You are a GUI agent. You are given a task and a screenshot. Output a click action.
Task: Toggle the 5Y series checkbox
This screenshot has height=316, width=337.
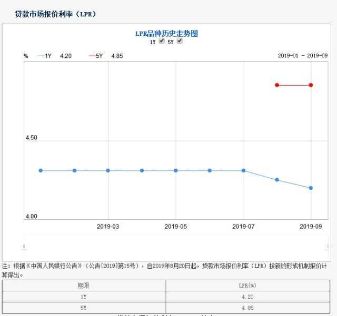click(x=180, y=41)
